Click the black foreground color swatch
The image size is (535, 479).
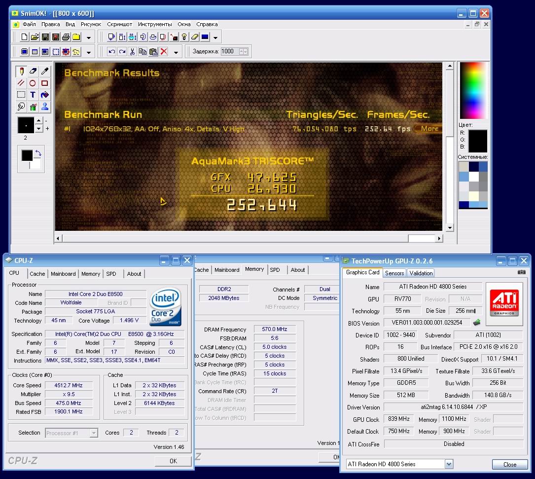(x=27, y=155)
